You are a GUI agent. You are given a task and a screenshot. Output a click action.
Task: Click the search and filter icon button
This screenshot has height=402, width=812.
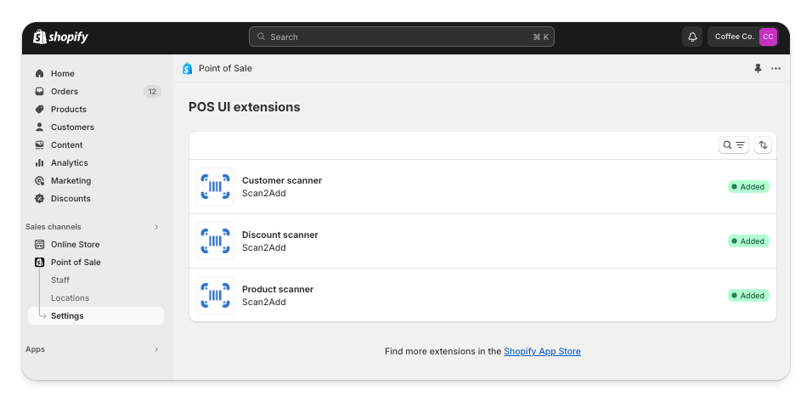[734, 145]
